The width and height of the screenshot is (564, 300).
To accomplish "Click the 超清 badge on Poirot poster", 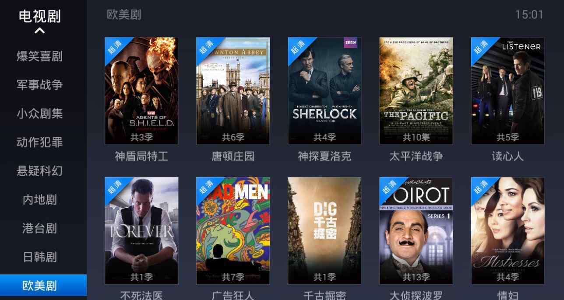I will pyautogui.click(x=389, y=187).
